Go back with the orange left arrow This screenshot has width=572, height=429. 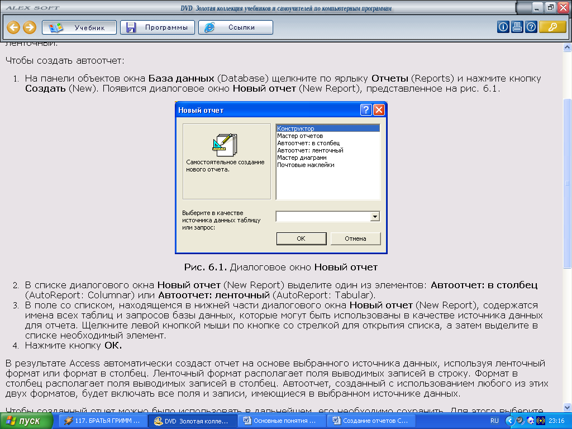point(13,27)
